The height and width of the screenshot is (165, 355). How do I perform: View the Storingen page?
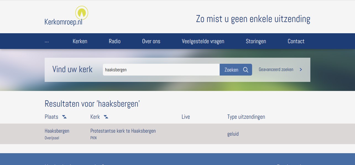click(x=256, y=41)
